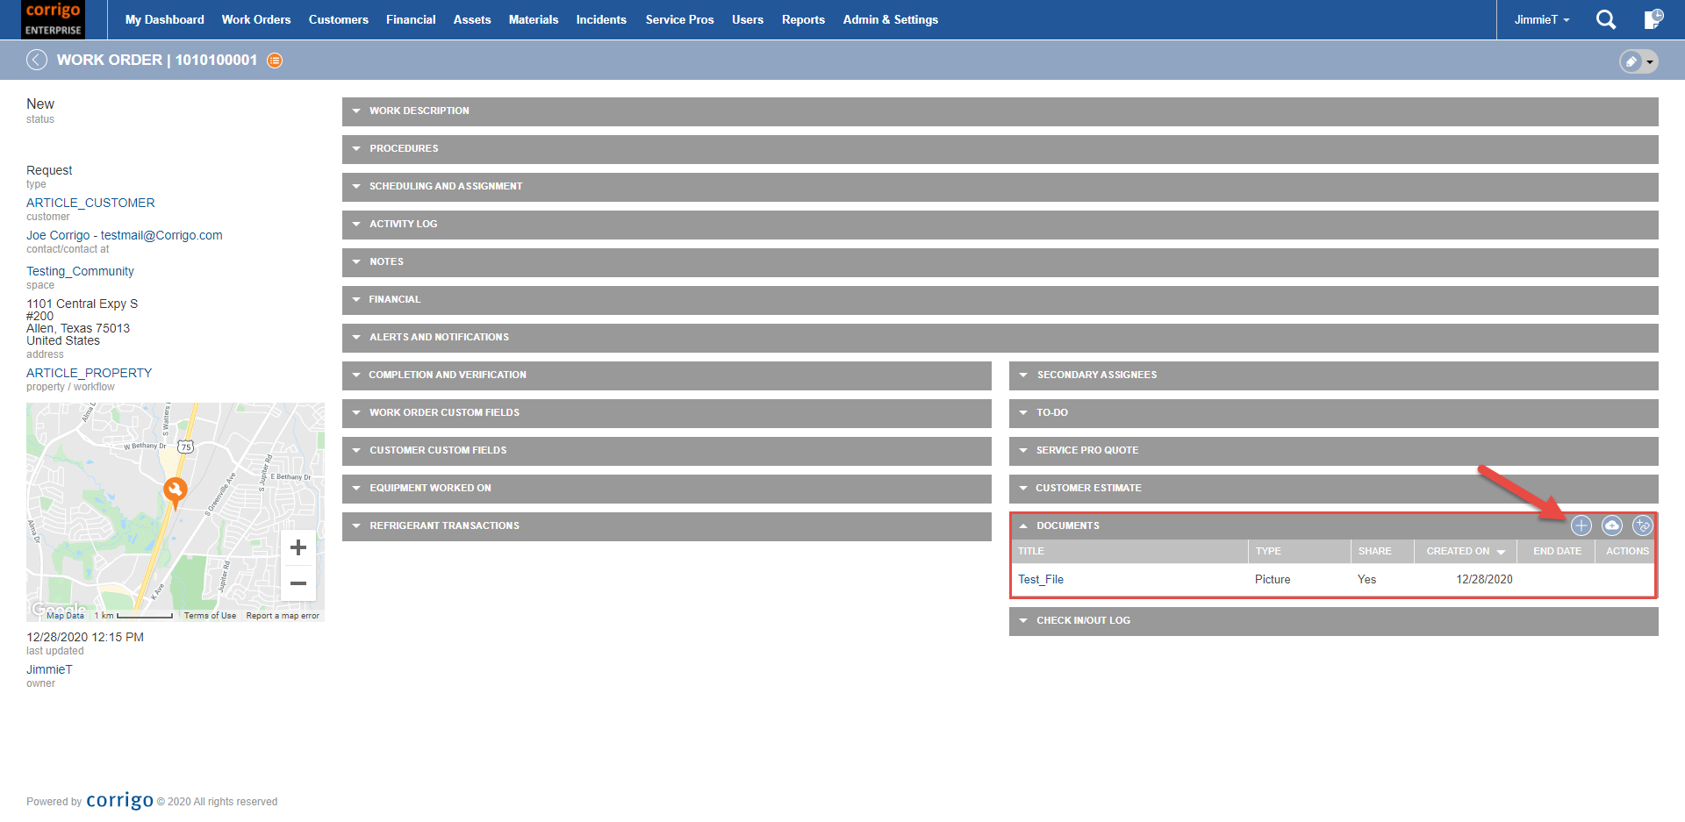The image size is (1685, 822).
Task: Expand the Activity Log section
Action: point(1000,225)
